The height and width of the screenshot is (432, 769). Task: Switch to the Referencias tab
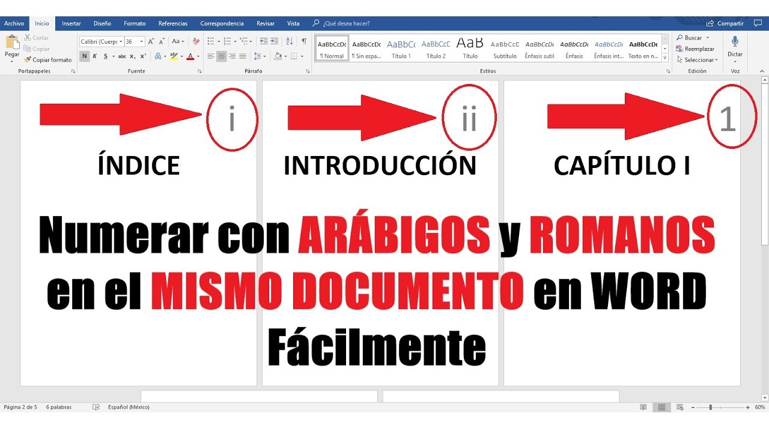point(173,23)
